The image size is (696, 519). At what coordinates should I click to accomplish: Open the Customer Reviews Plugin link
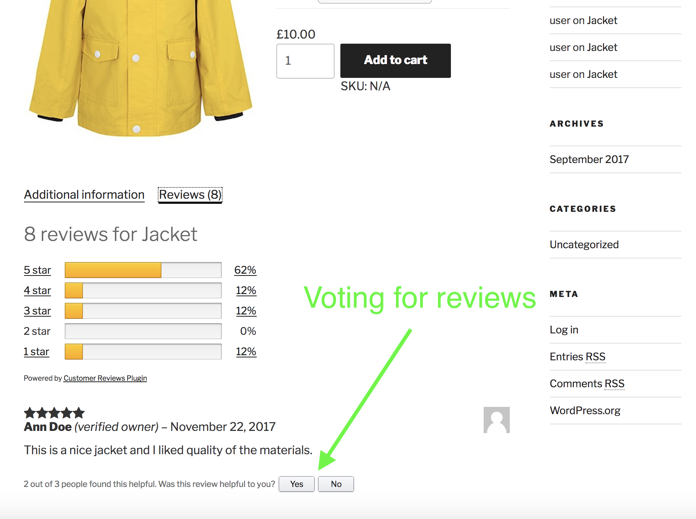point(105,378)
